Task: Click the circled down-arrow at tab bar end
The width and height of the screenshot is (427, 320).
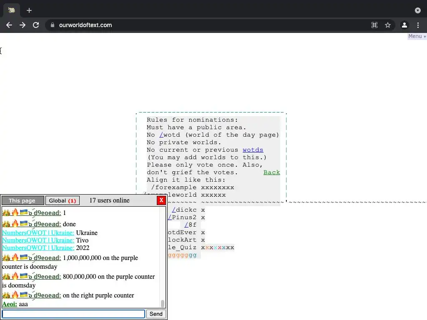Action: pos(418,10)
